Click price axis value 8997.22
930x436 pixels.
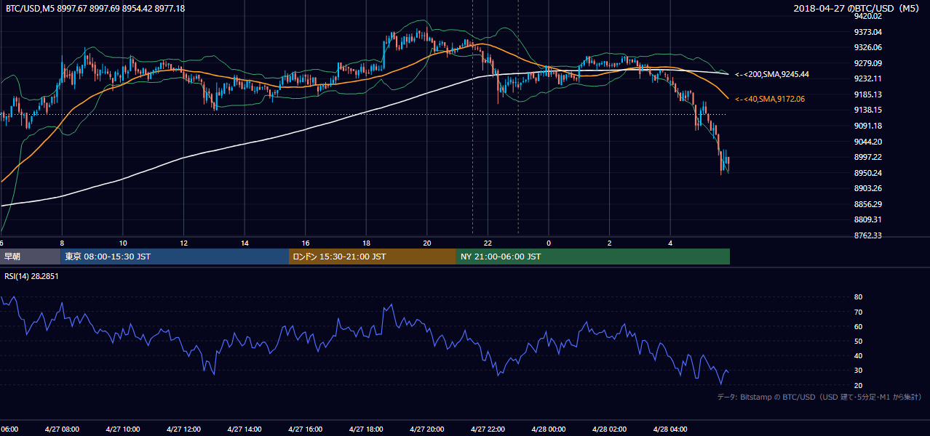point(867,157)
